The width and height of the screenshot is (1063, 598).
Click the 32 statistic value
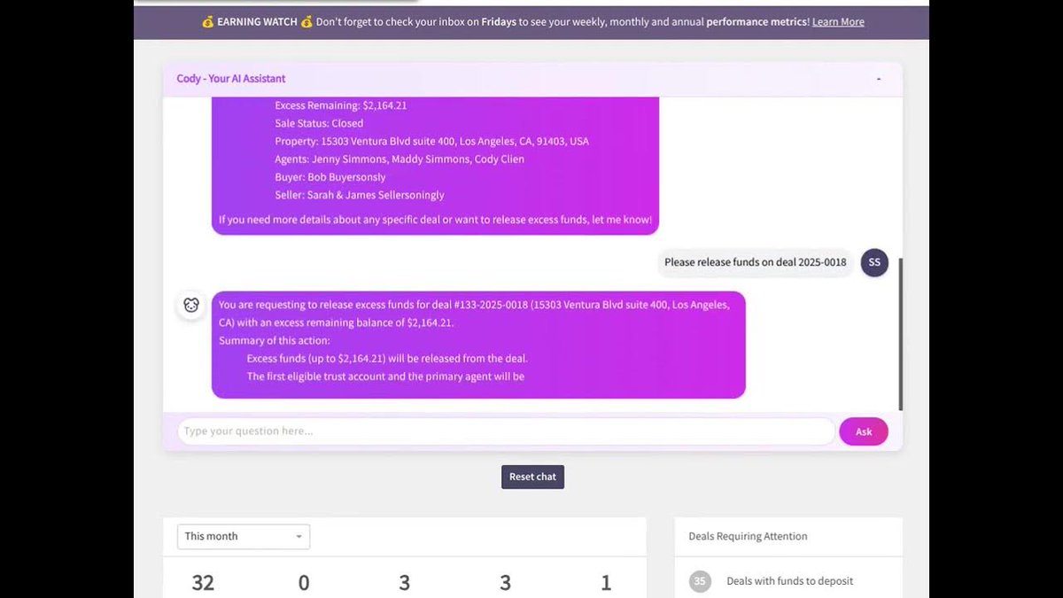(203, 583)
